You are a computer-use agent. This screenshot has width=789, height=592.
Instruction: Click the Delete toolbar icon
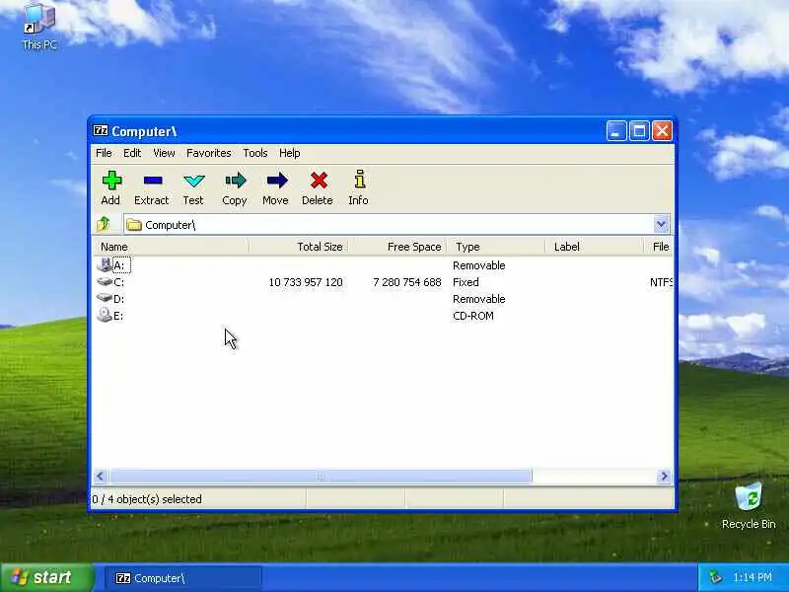[319, 181]
